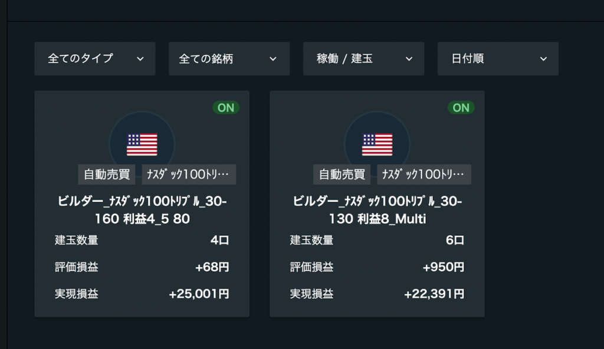Click the +950円 valuation profit on the second card
This screenshot has height=349, width=604.
[443, 267]
